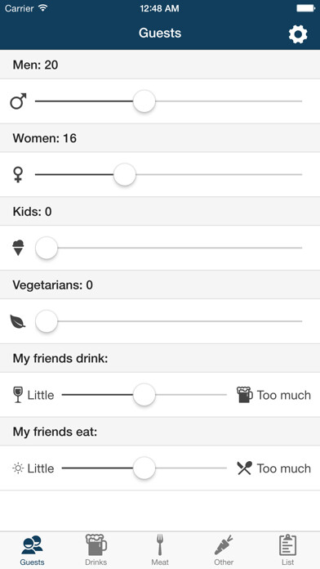Click the My friends drink slider knob
Screen dimensions: 320x569
[144, 395]
